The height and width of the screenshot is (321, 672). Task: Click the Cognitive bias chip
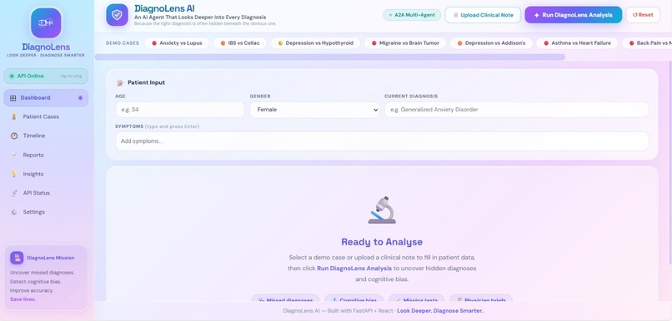(x=354, y=299)
